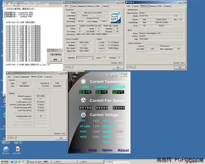Click the Intel Core 2 logo in CPU-Z
This screenshot has width=205, height=164.
point(116,17)
